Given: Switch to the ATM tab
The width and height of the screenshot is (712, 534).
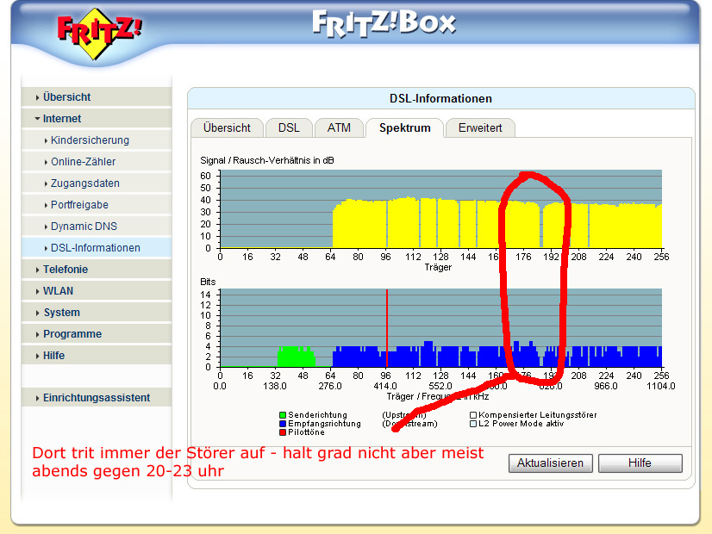Looking at the screenshot, I should coord(339,128).
